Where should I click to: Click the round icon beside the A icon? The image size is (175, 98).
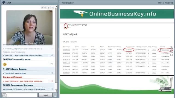point(45,7)
